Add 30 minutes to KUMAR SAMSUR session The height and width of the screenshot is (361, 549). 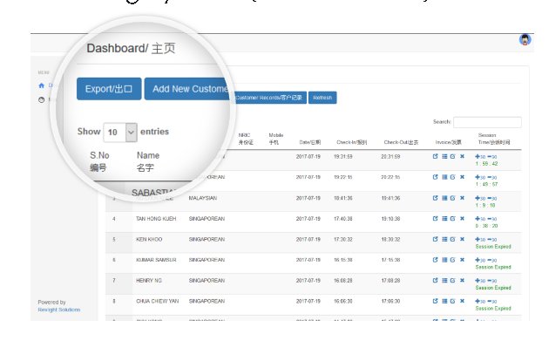[480, 260]
